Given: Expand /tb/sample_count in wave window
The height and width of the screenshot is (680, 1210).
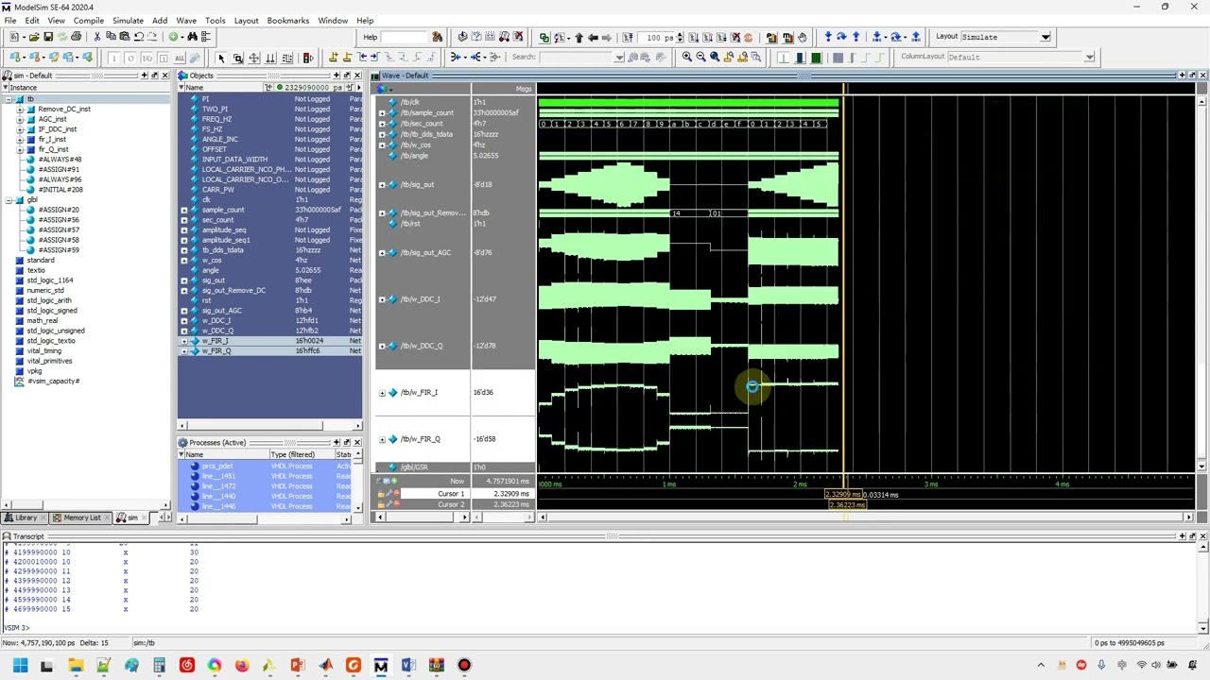Looking at the screenshot, I should (x=382, y=113).
